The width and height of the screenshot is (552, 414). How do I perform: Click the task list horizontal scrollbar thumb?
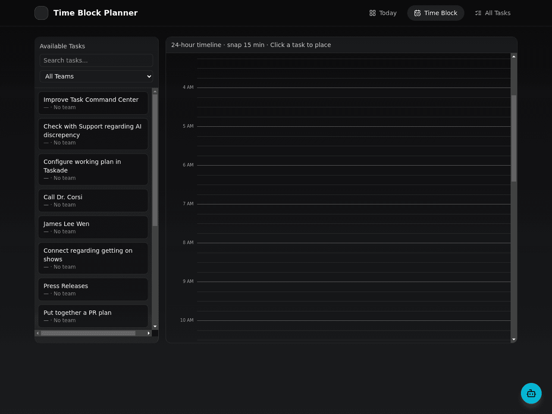[x=88, y=333]
